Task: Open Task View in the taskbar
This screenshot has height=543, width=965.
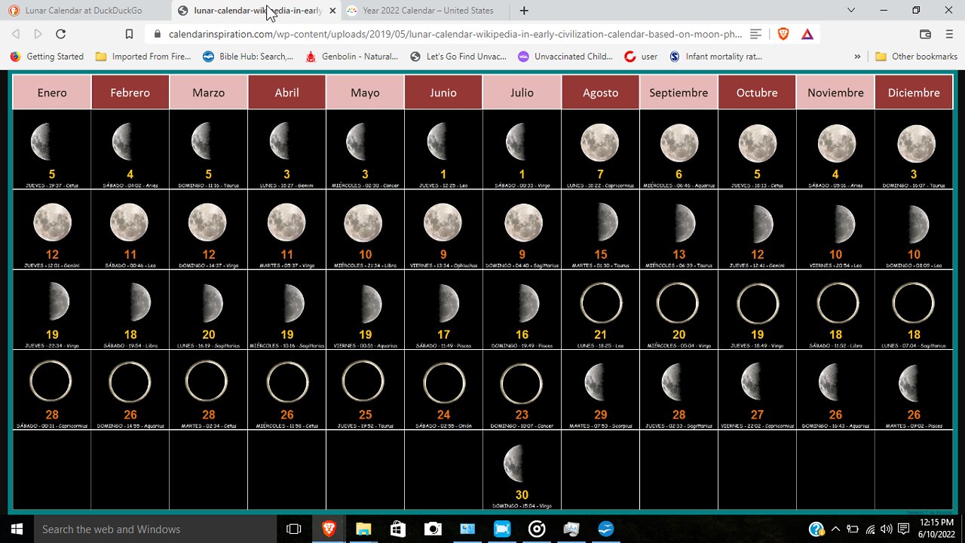Action: (294, 529)
